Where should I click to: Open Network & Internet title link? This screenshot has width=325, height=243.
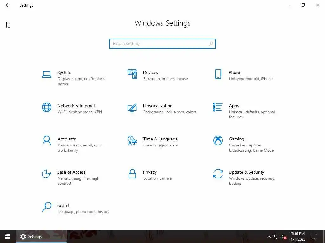click(76, 106)
